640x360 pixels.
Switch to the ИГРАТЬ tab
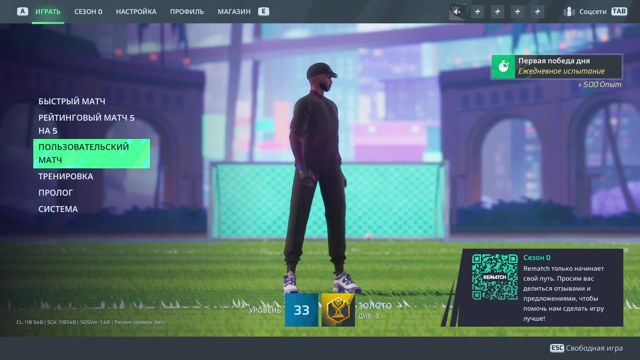pyautogui.click(x=48, y=12)
